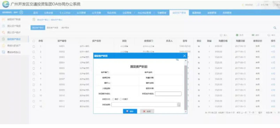This screenshot has height=128, width=280.
Task: Click the blue 保存 button in dialog
Action: click(130, 111)
